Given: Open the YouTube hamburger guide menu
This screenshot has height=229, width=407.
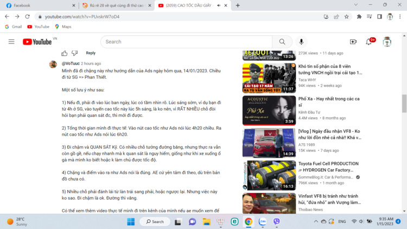Looking at the screenshot, I should click(11, 42).
